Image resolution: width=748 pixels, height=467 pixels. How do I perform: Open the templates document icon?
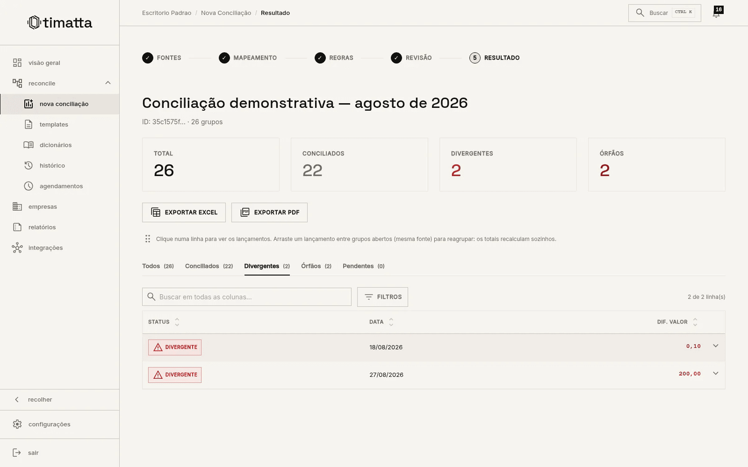coord(29,124)
